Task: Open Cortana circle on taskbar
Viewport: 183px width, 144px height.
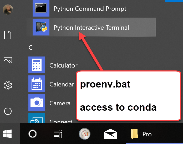Action: [33, 134]
